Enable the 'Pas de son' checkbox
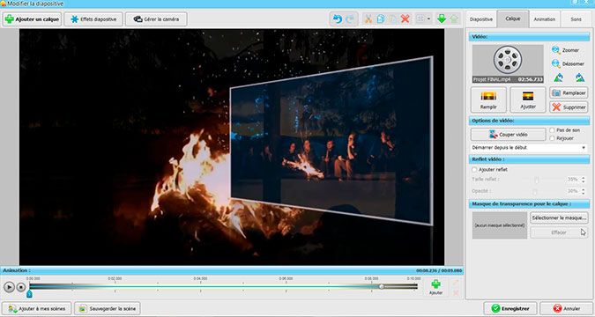 coord(553,130)
